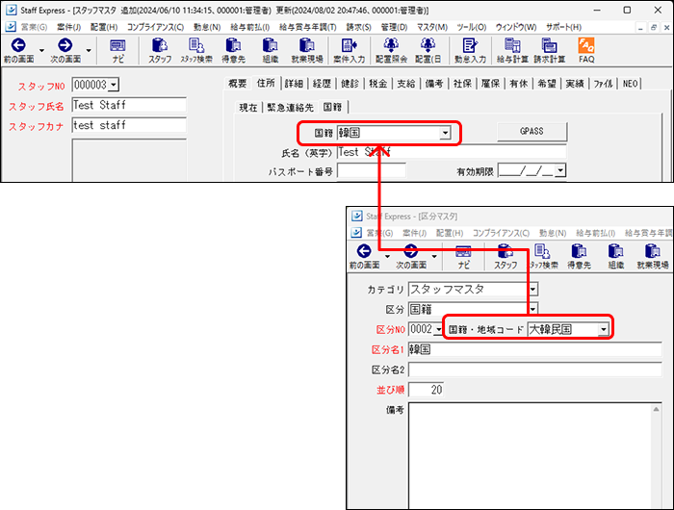
Task: Switch to the 税金 tab
Action: [x=383, y=85]
